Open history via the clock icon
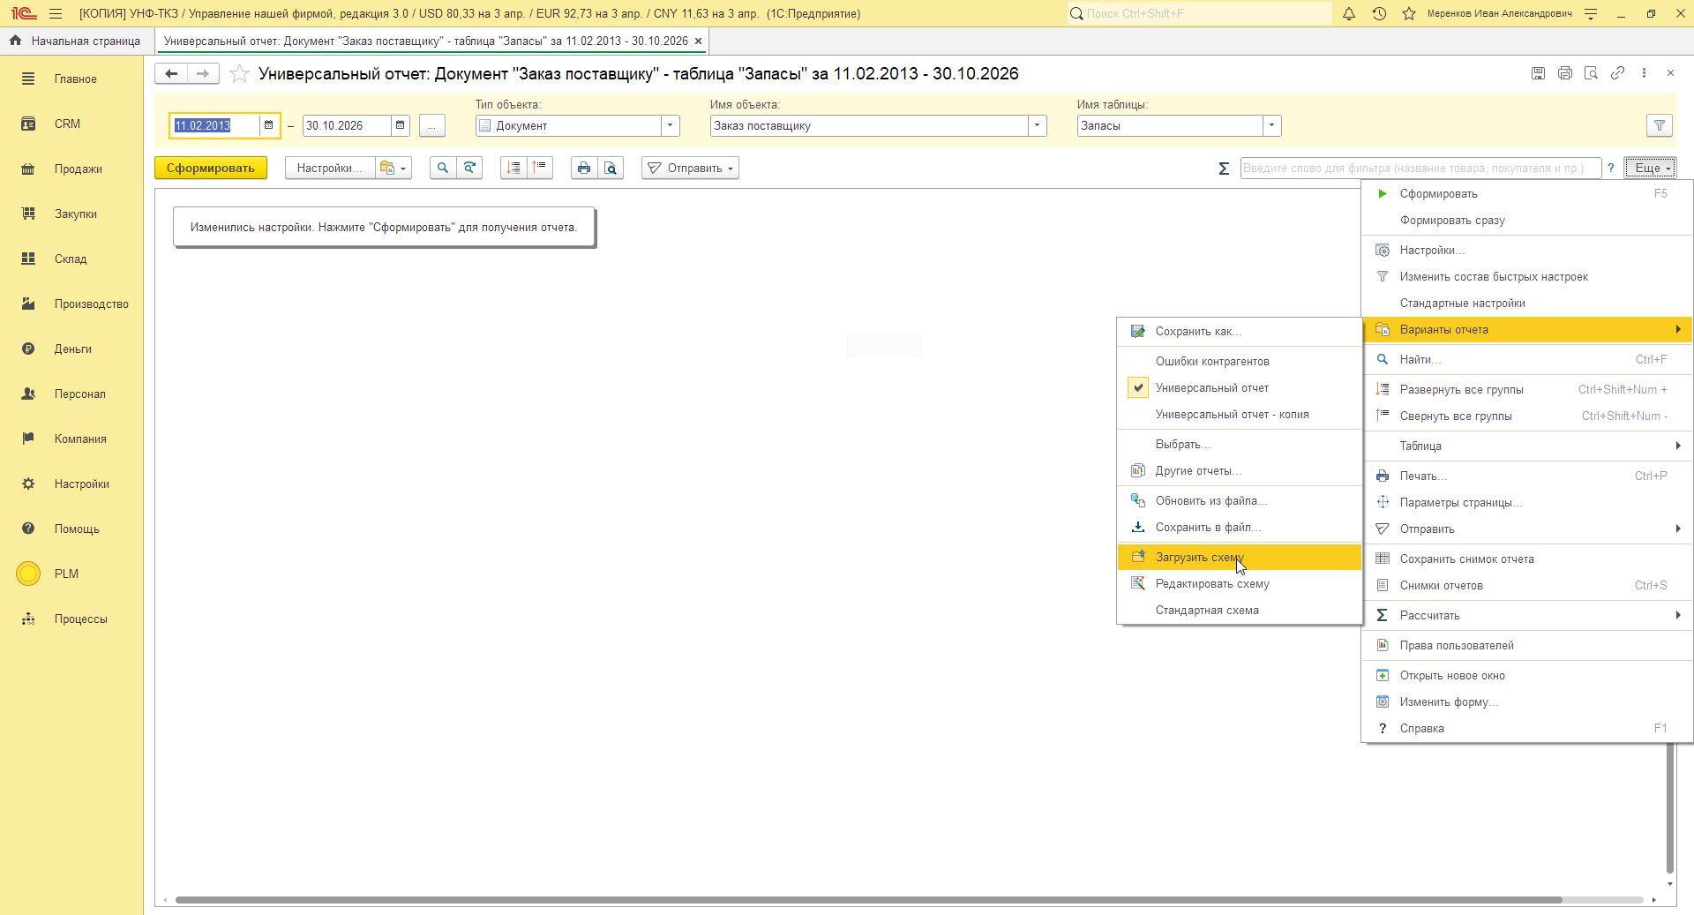Screen dimensions: 1694x915 (1379, 14)
